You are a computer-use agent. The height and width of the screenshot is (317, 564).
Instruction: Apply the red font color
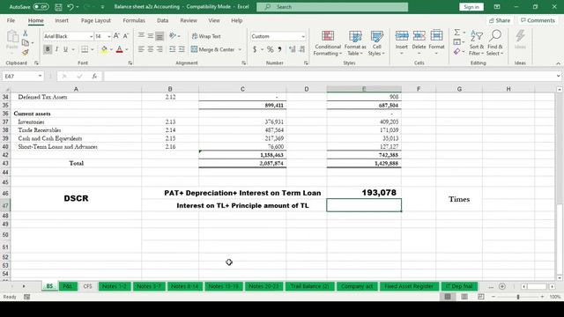120,49
